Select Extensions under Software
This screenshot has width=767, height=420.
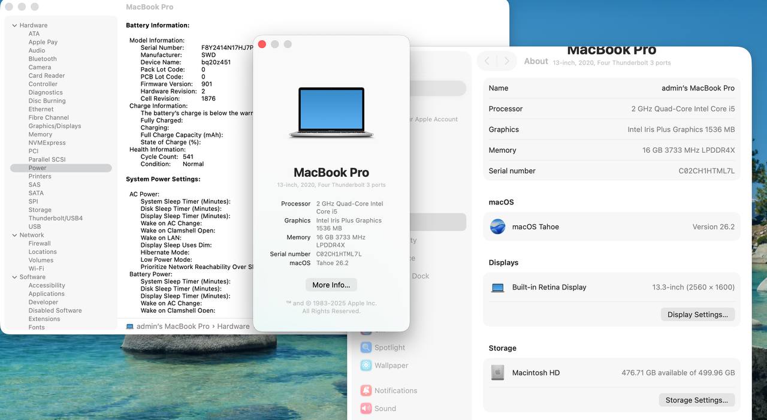44,319
